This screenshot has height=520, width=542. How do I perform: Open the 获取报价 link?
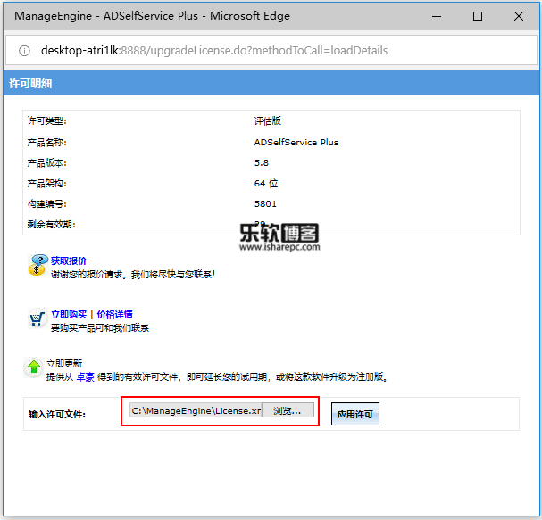(x=69, y=260)
